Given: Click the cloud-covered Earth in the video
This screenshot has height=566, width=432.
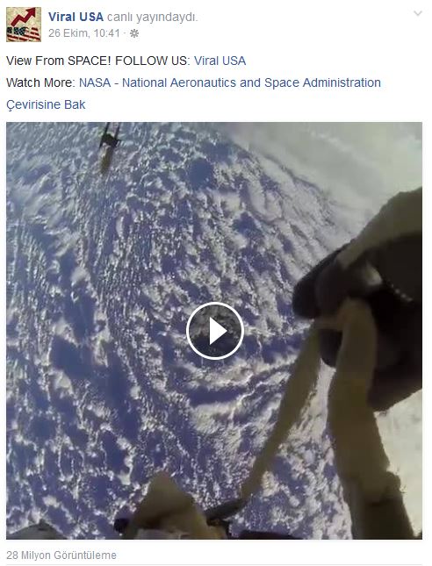Looking at the screenshot, I should (145, 289).
